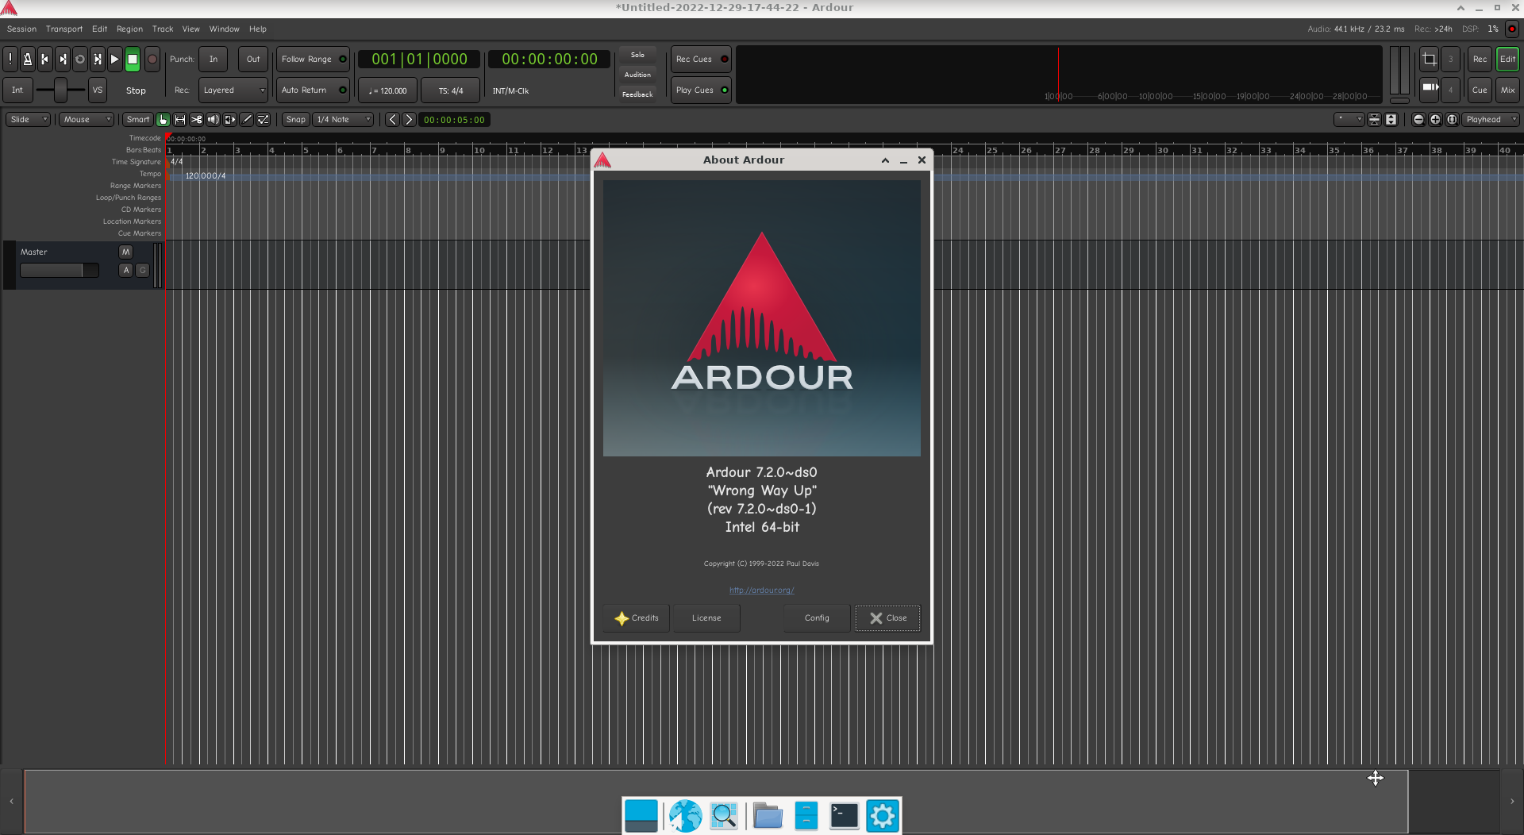Enable Punch In
The height and width of the screenshot is (835, 1524).
pyautogui.click(x=214, y=60)
